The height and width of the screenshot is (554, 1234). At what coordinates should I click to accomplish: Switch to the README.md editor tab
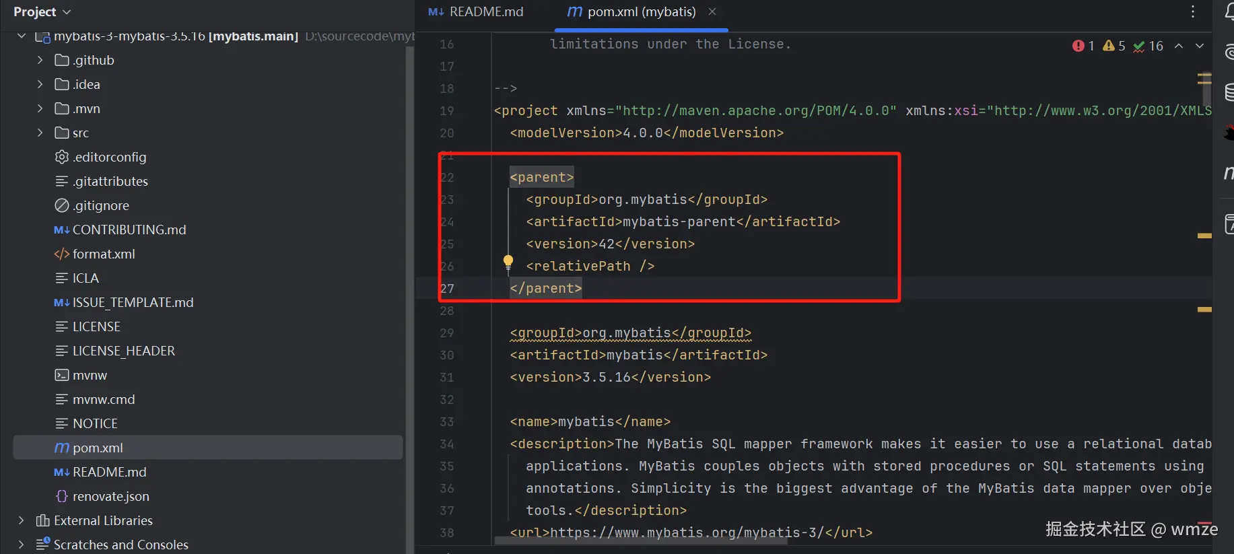476,11
